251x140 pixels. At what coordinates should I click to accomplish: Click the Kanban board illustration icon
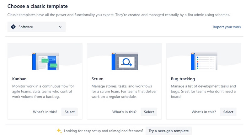(x=45, y=61)
